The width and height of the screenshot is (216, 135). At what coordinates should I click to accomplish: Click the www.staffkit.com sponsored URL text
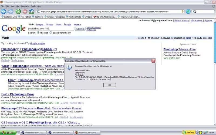(172, 58)
